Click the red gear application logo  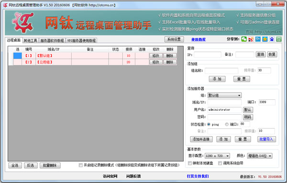point(23,22)
